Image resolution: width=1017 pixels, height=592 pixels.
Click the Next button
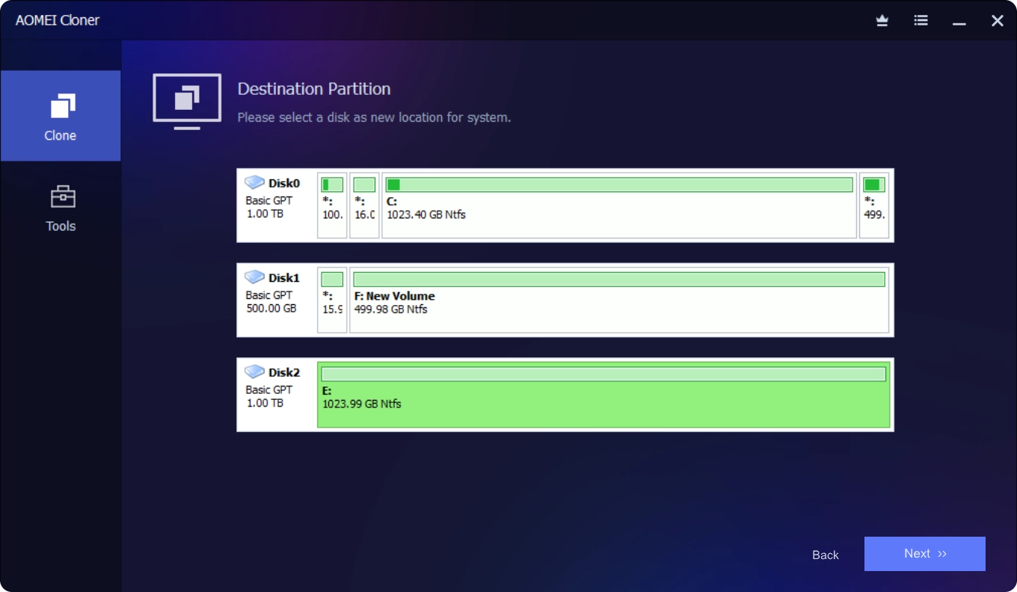(x=924, y=554)
